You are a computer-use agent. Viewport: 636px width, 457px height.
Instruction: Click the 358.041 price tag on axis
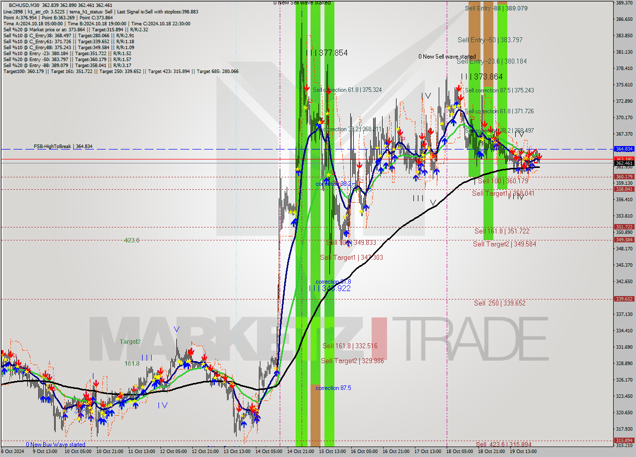pos(624,189)
